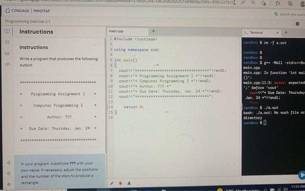
Task: Add a new terminal with plus
Action: click(286, 33)
